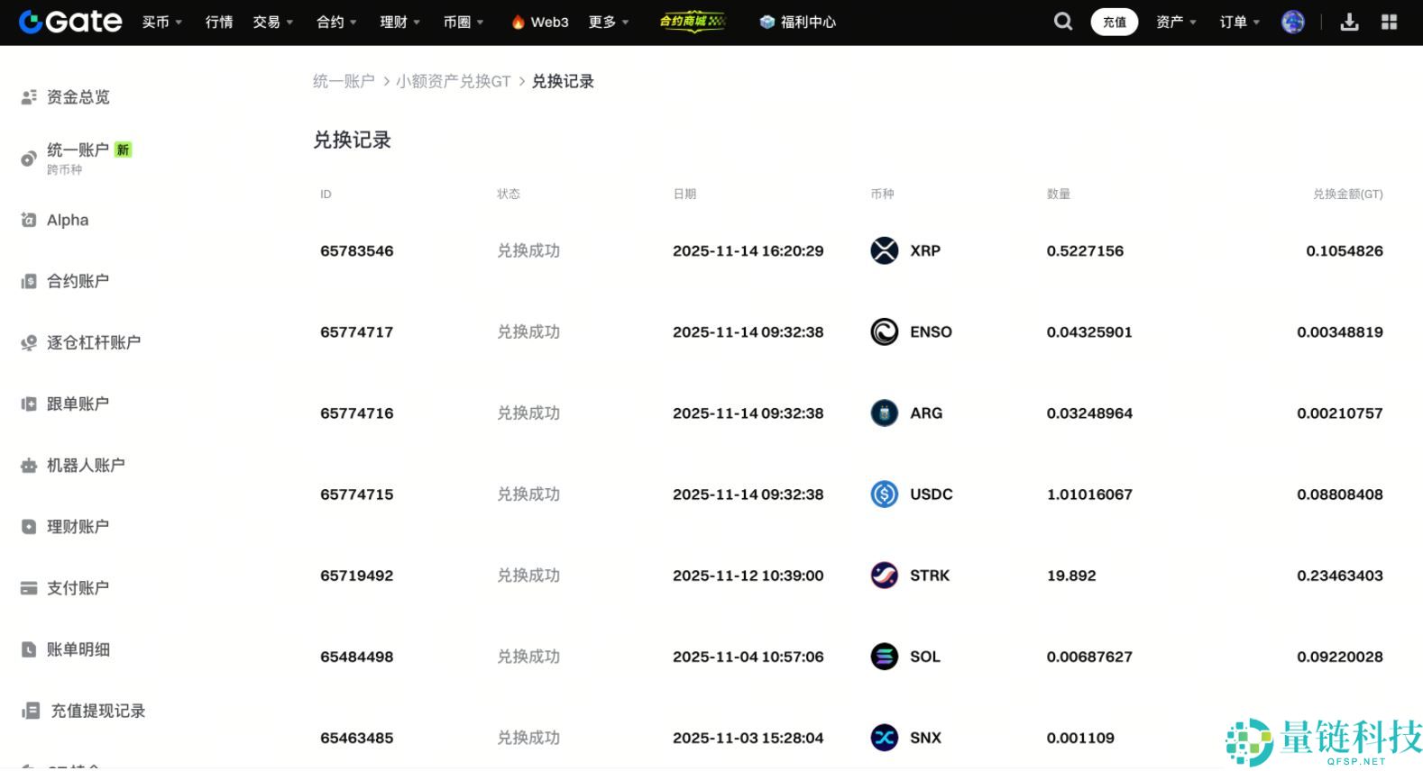Viewport: 1423px width, 771px height.
Task: Click the Alpha sidebar icon
Action: tap(29, 220)
